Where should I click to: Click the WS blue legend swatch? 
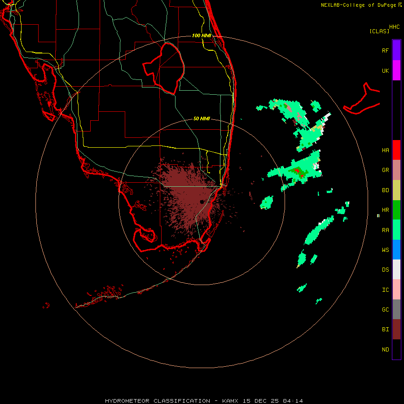coord(396,250)
